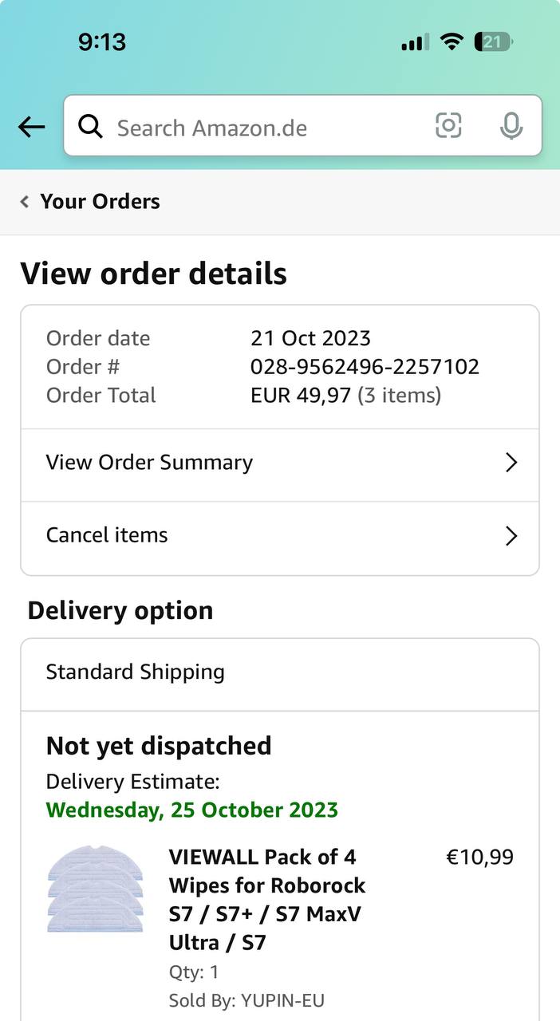Tap the magnifying glass search icon
560x1021 pixels.
click(x=90, y=126)
